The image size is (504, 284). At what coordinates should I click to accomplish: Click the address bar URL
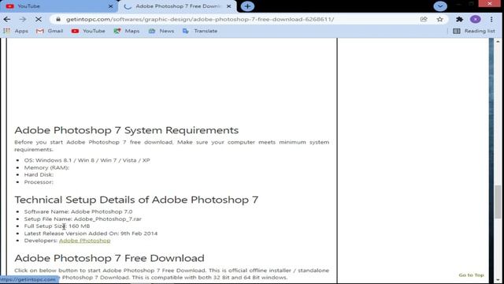pos(200,19)
